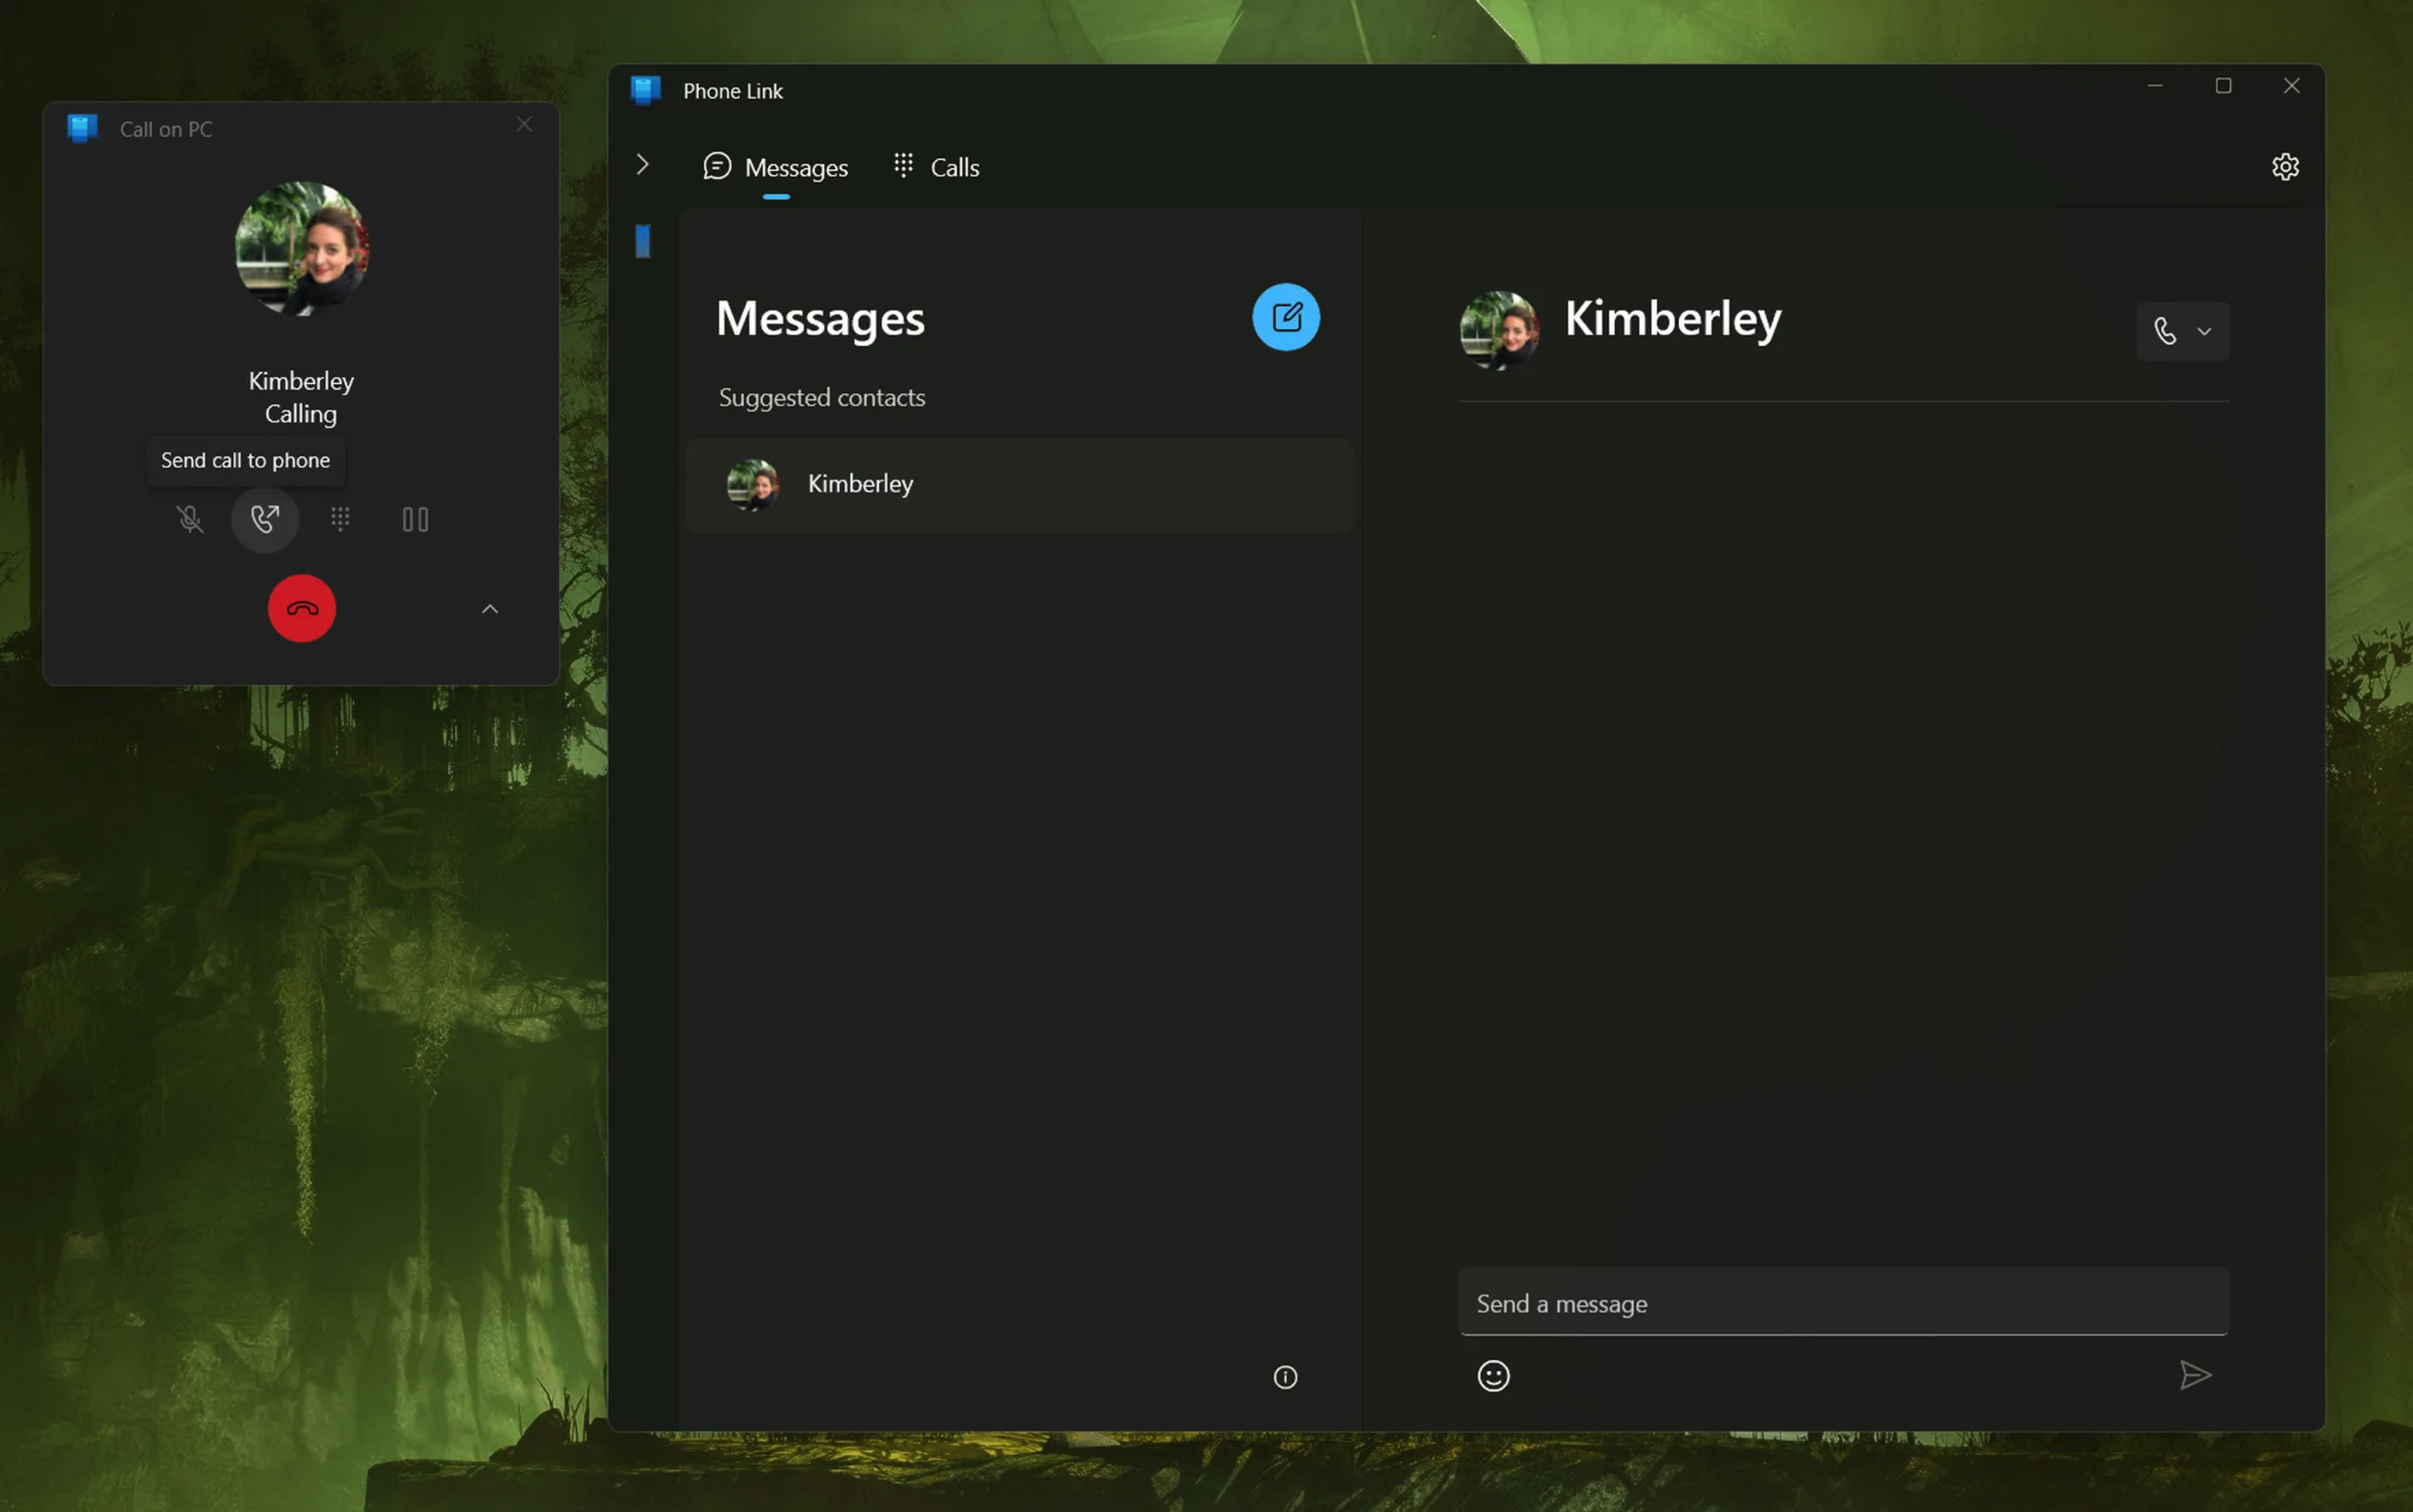Expand the left navigation sidebar
The width and height of the screenshot is (2413, 1512).
pos(643,165)
